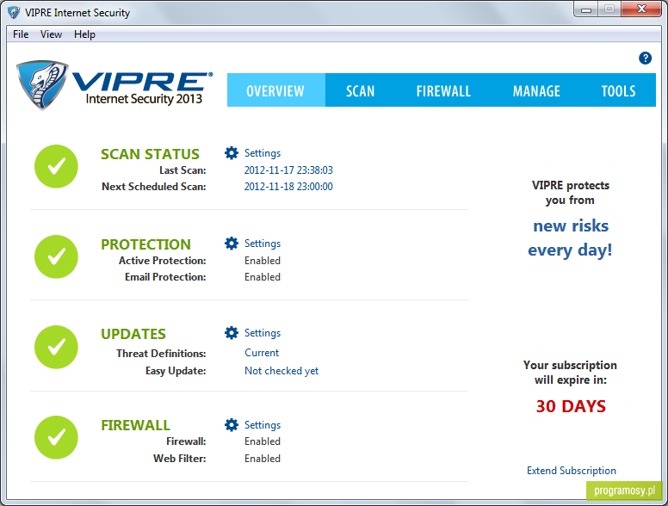Open Settings link for Scan Status
The image size is (668, 506).
pos(263,153)
